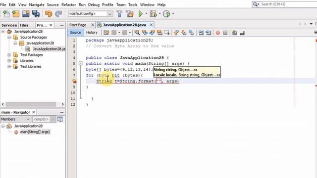Select main(String[] args) in Navigator
The width and height of the screenshot is (317, 178).
tap(35, 132)
